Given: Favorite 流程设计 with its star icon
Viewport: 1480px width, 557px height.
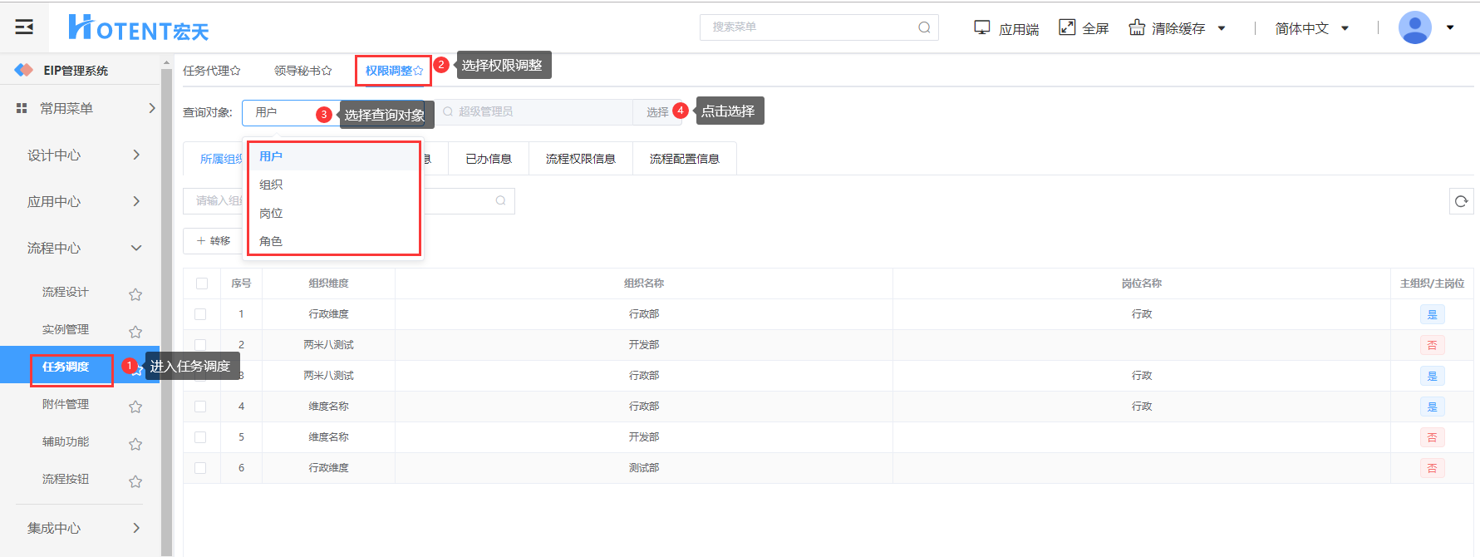Looking at the screenshot, I should [135, 294].
